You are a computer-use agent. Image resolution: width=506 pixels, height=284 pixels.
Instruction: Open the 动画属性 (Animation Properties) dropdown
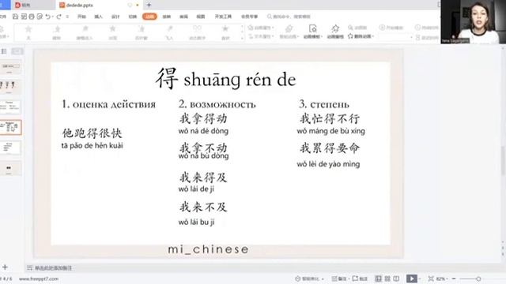click(261, 28)
